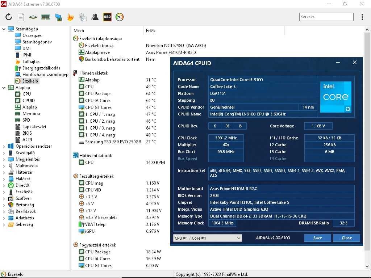
Task: Collapse the Alaplap tree node
Action: (x=4, y=88)
